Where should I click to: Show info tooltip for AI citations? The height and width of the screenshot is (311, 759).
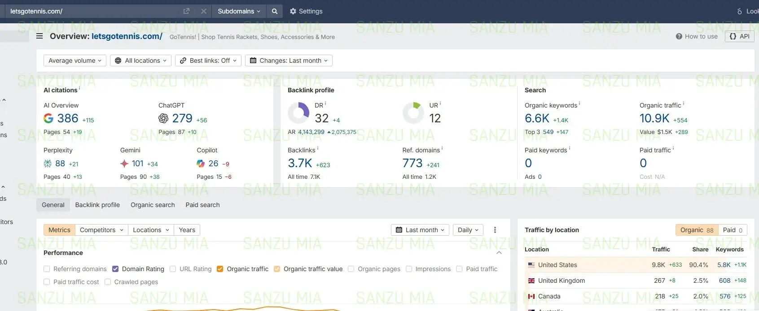[x=79, y=88]
